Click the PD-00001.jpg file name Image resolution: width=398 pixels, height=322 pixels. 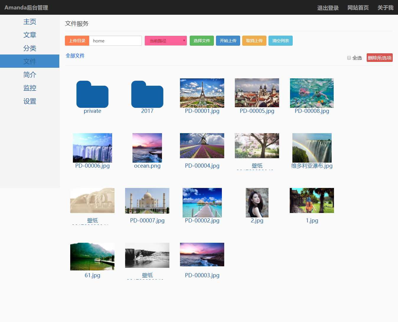click(x=202, y=111)
